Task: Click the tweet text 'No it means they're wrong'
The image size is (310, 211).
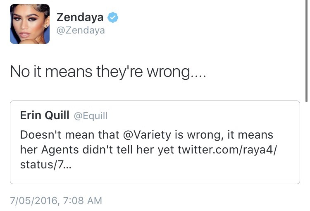Action: [107, 72]
